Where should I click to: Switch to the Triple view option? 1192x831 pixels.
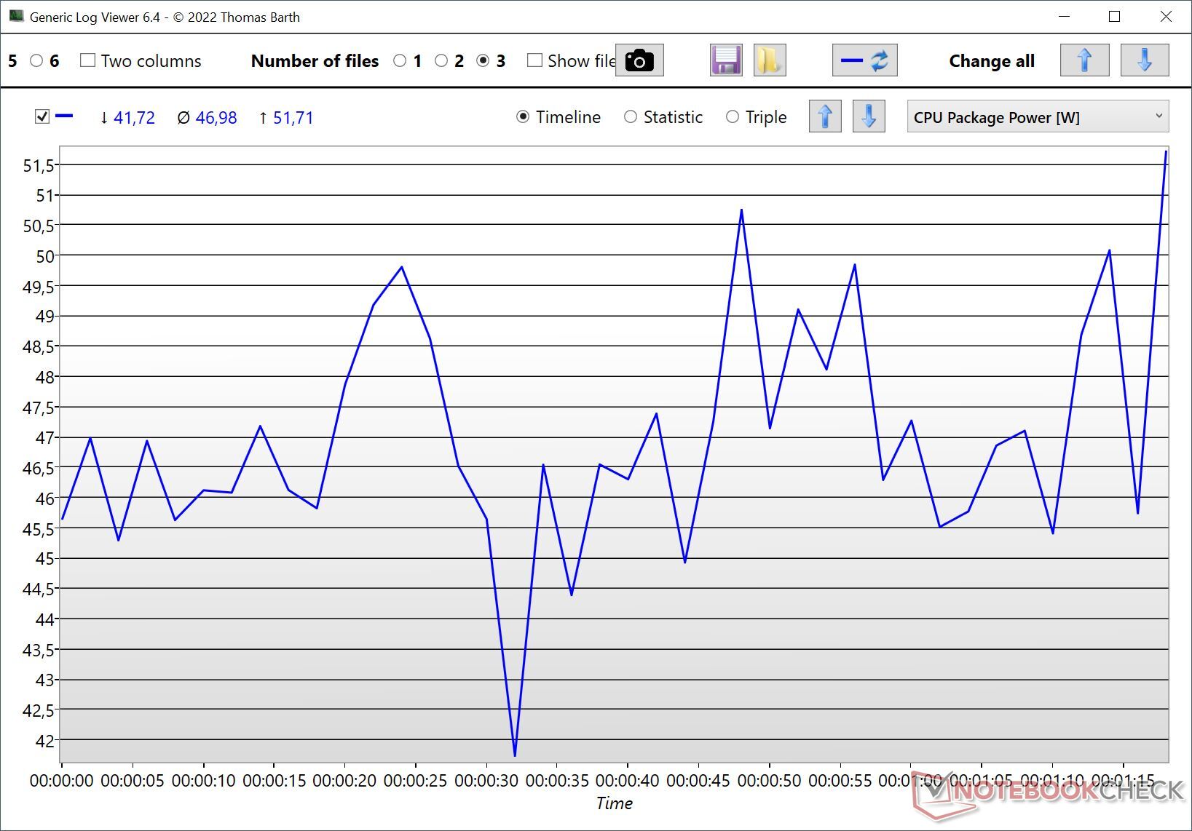point(733,116)
